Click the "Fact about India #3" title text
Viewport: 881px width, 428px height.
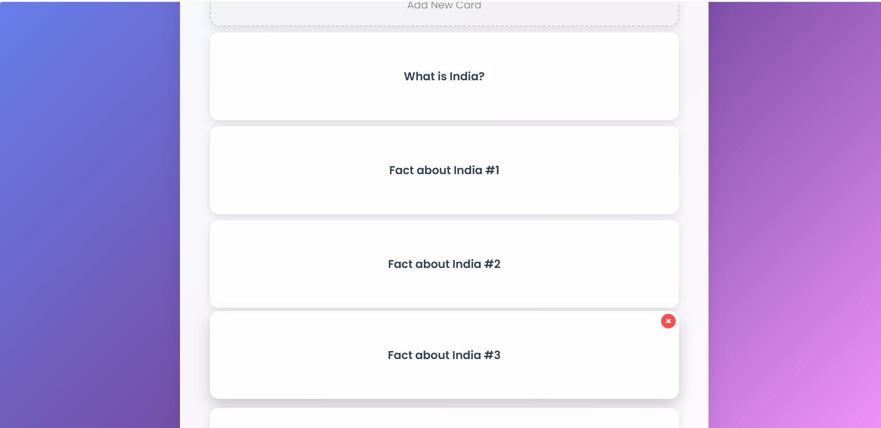pyautogui.click(x=444, y=355)
